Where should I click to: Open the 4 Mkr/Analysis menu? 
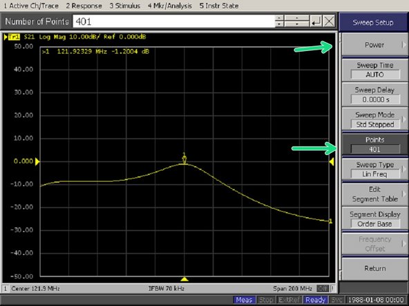click(170, 6)
